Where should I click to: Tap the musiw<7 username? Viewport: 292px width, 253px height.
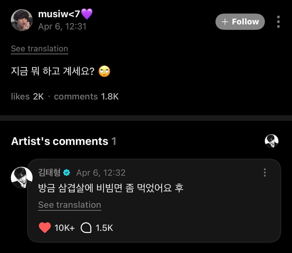click(59, 14)
